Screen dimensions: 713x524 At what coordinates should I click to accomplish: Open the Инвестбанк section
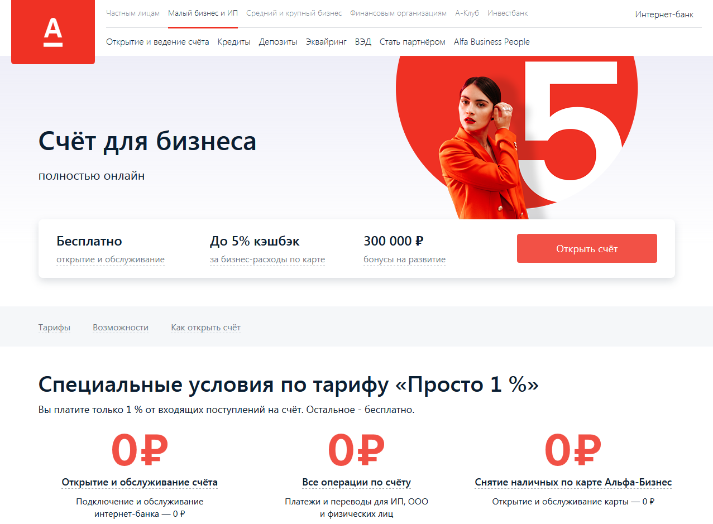[508, 13]
